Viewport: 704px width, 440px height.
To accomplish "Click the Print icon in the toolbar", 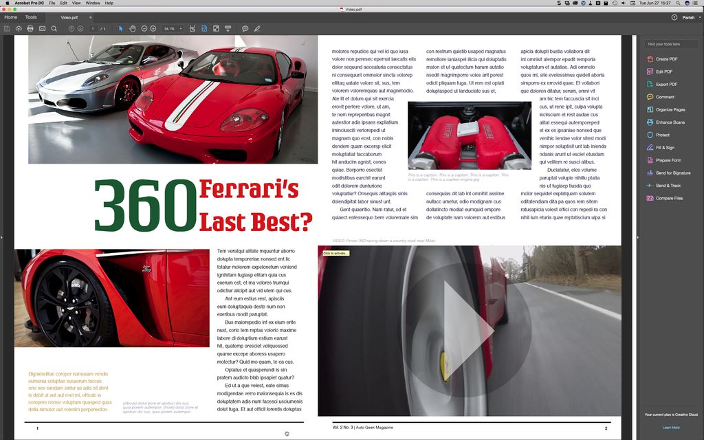I will (x=30, y=28).
